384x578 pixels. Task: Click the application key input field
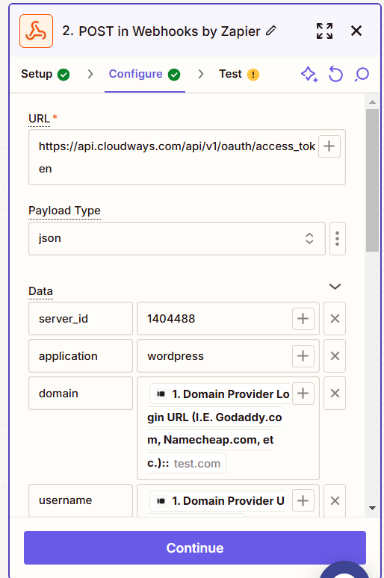81,356
